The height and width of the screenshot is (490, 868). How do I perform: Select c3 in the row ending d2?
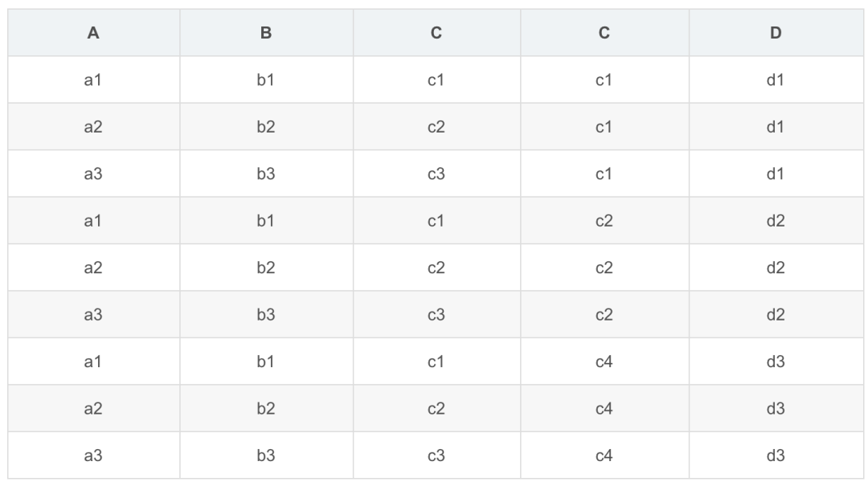[x=436, y=315]
